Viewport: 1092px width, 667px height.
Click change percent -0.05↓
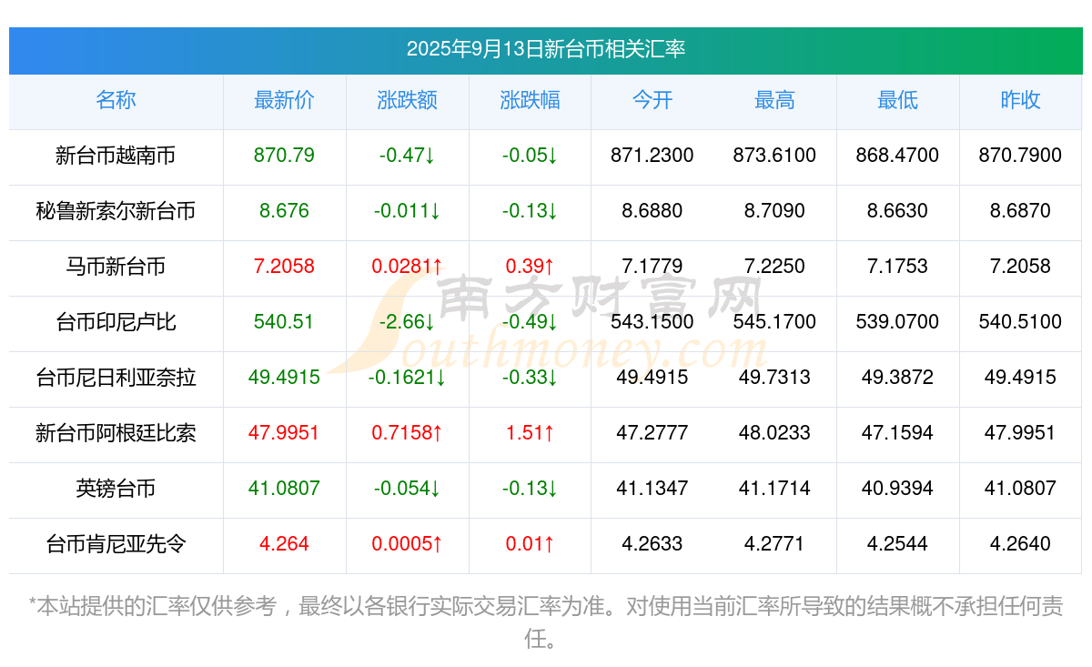point(531,156)
